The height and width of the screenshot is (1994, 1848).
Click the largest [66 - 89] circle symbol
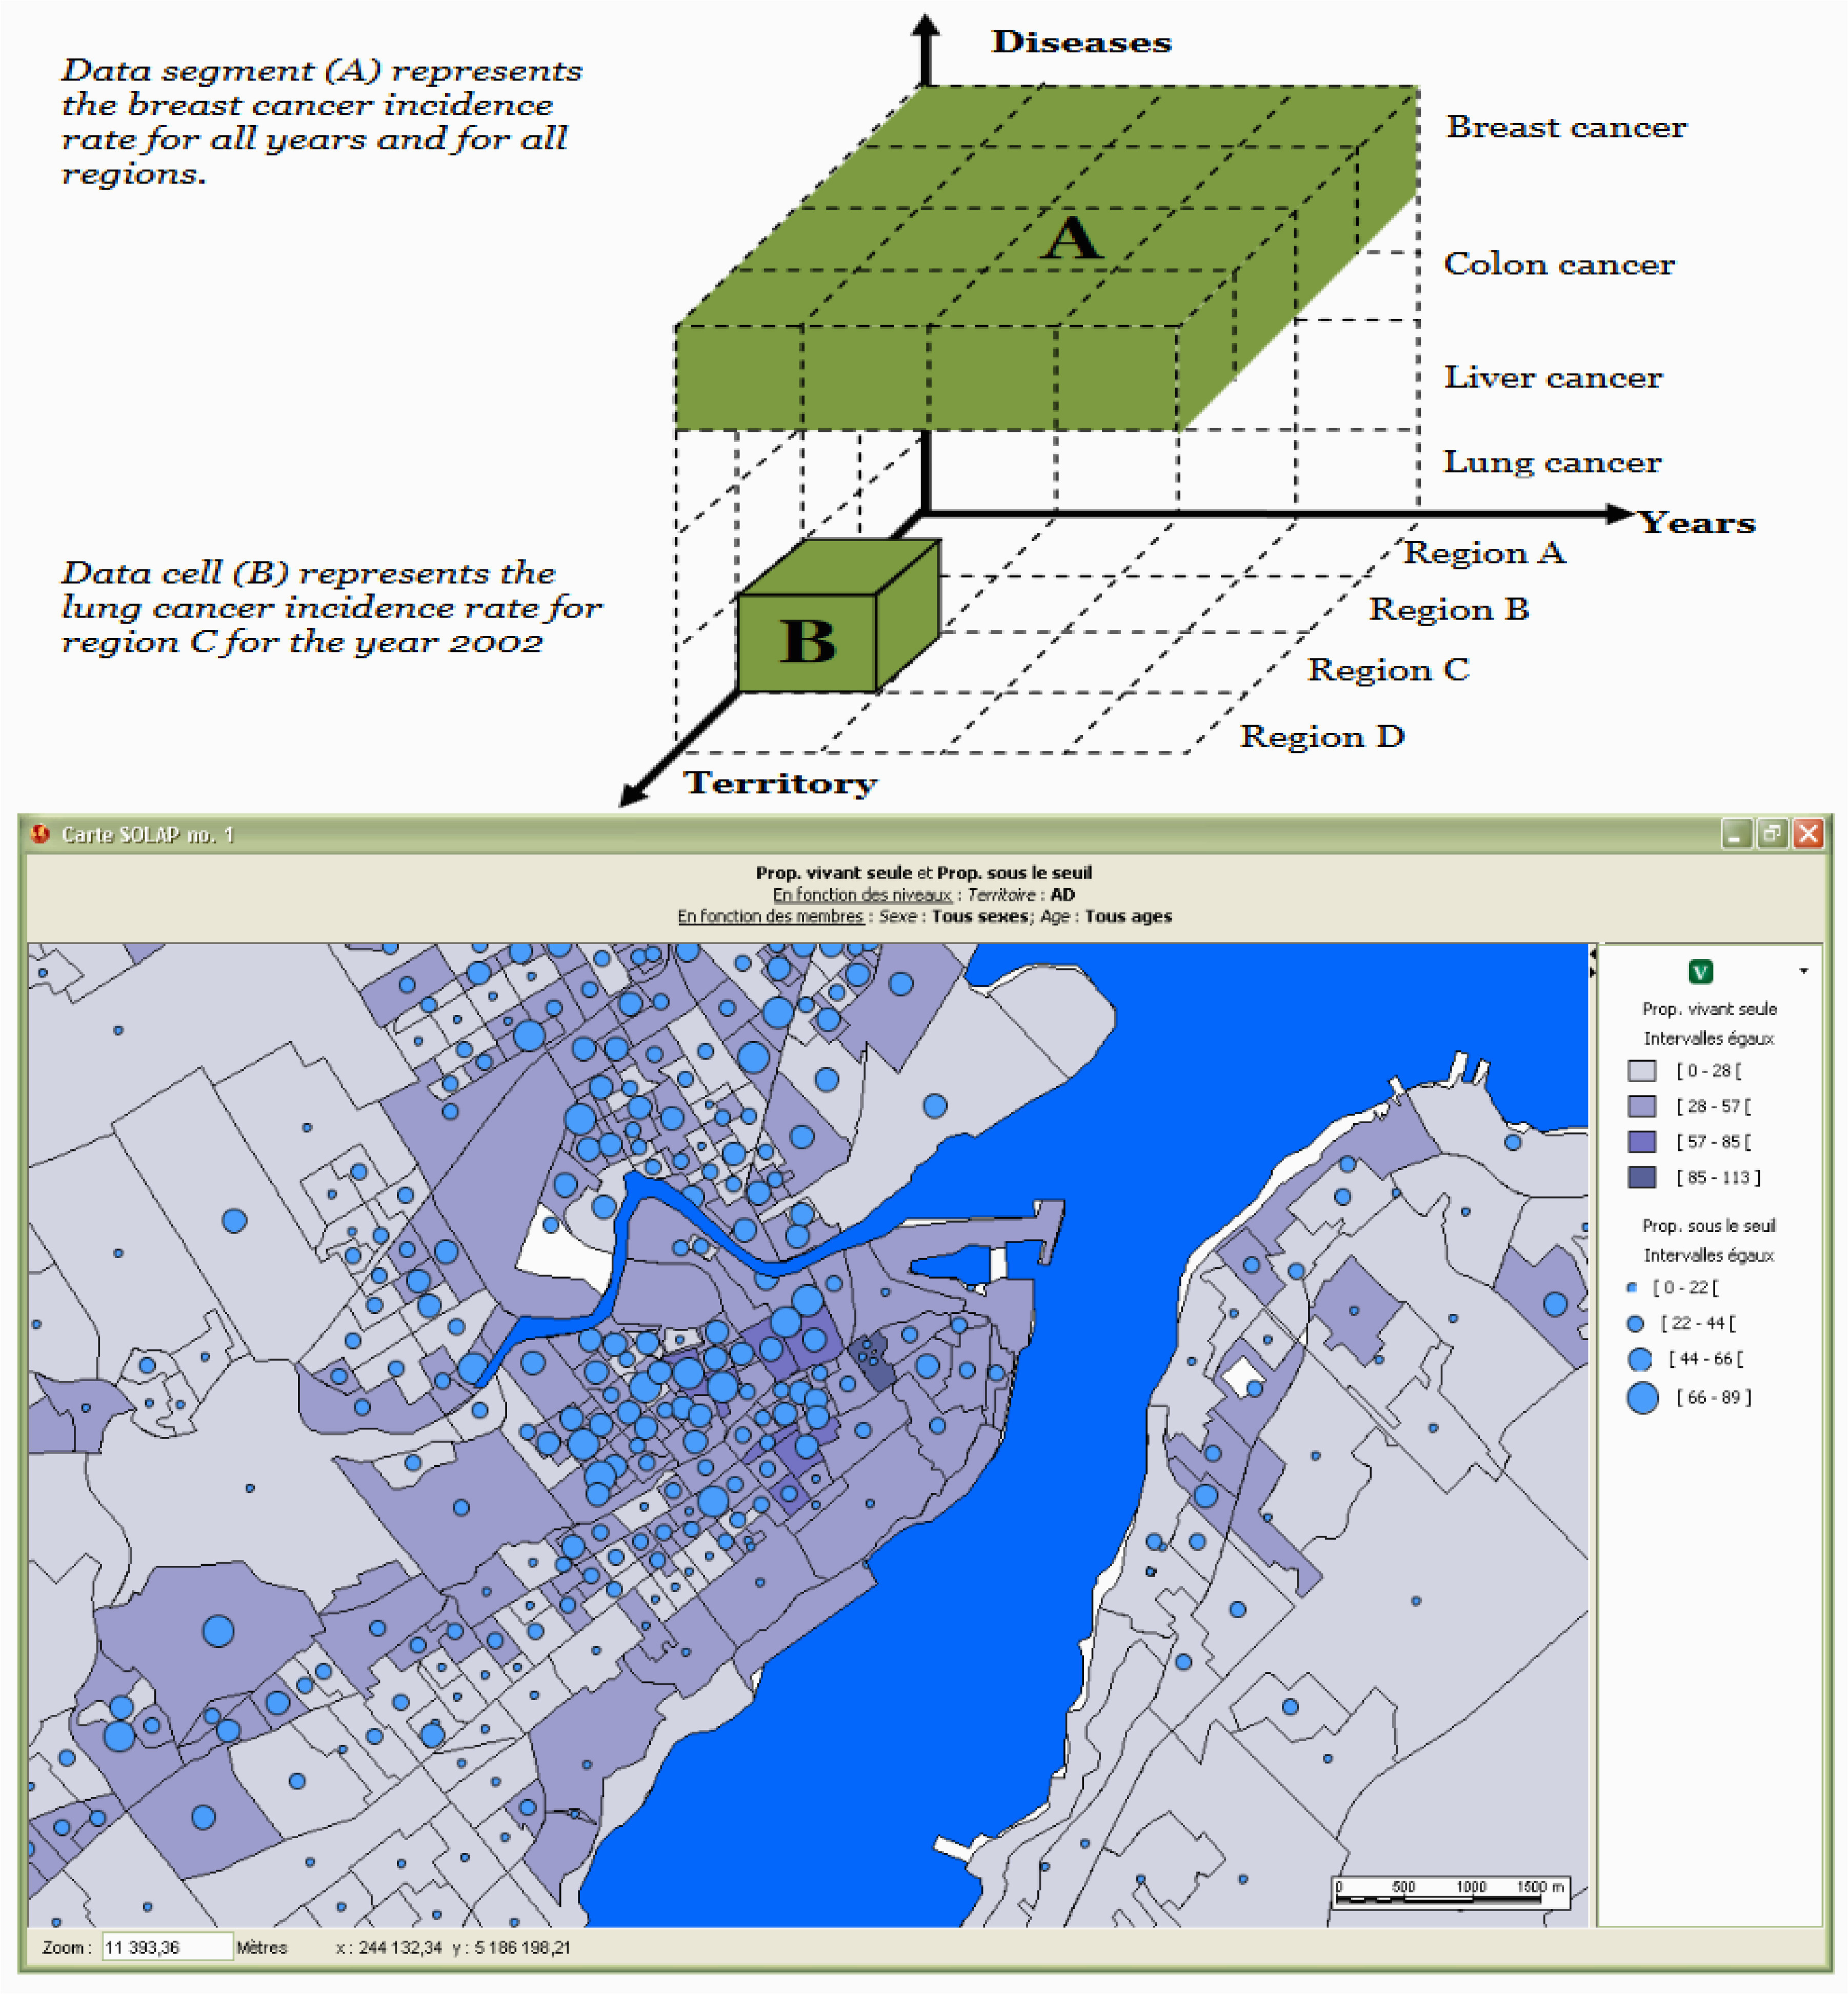point(1642,1397)
